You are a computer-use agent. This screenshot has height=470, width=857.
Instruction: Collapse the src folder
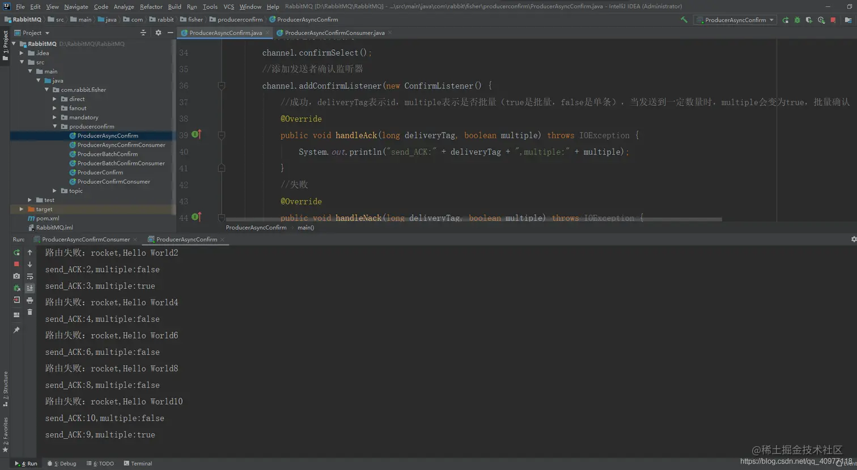(22, 62)
